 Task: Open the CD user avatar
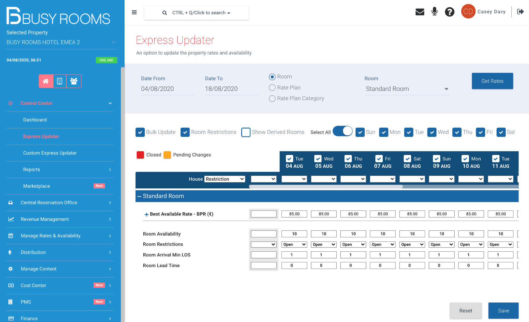[x=468, y=11]
